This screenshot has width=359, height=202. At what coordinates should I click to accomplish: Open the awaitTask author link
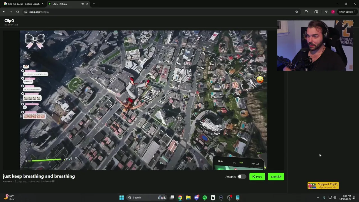(x=13, y=25)
